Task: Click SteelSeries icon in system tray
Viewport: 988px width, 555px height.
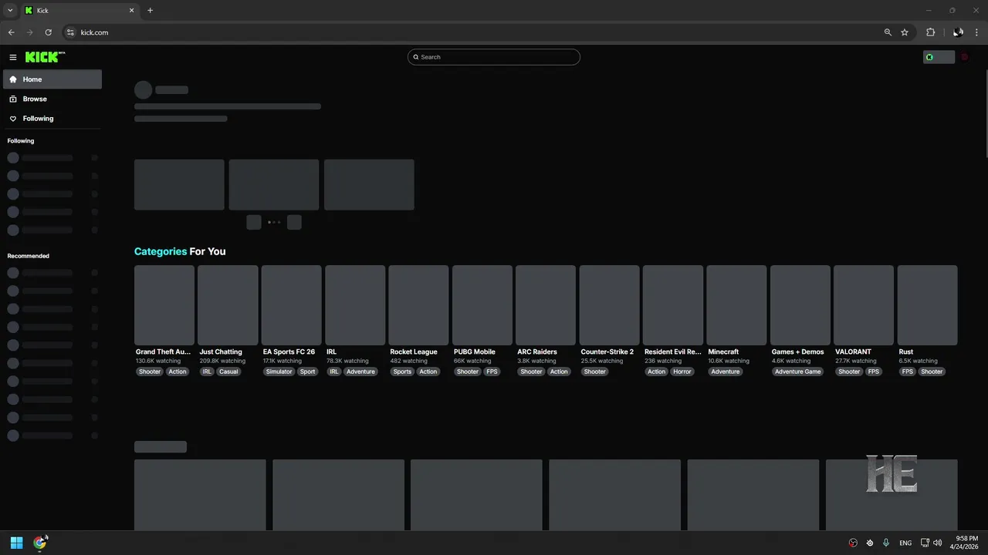Action: pos(870,543)
